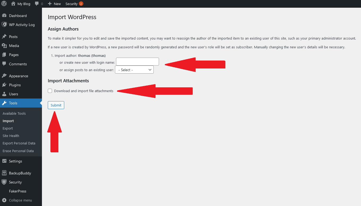Screen dimensions: 361x206
Task: Click New in the admin bar
Action: [57, 4]
